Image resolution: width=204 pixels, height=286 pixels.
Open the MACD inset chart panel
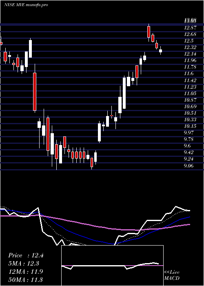pyautogui.click(x=112, y=266)
